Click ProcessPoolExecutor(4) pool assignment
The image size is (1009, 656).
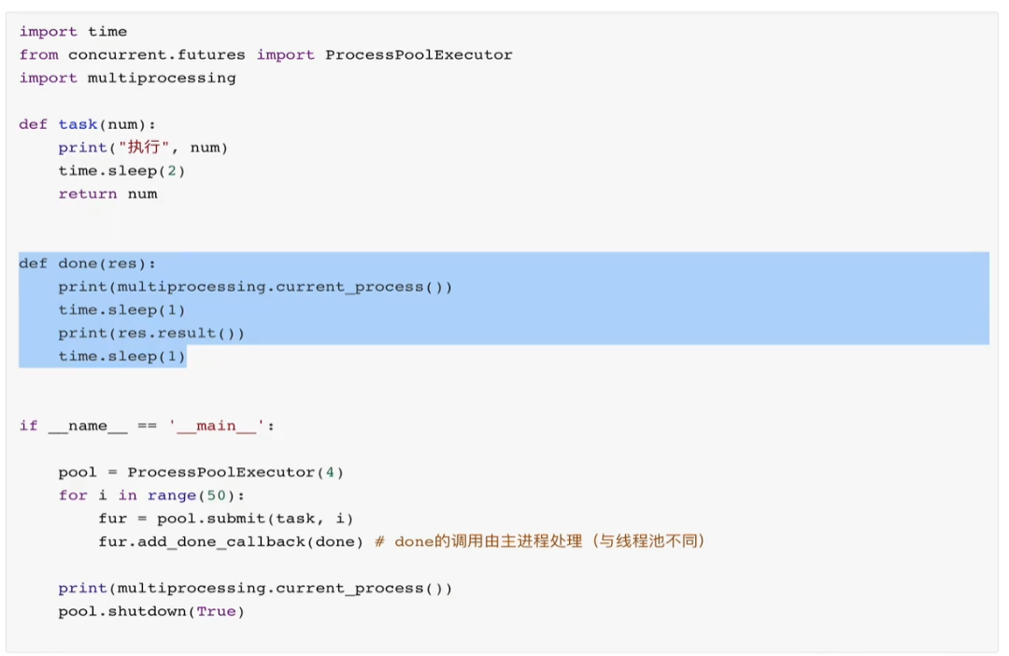(x=201, y=472)
